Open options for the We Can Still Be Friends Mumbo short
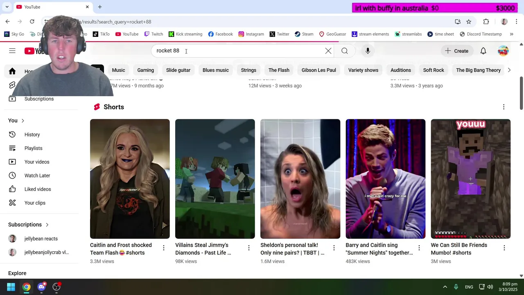Viewport: 524px width, 295px height. 504,248
